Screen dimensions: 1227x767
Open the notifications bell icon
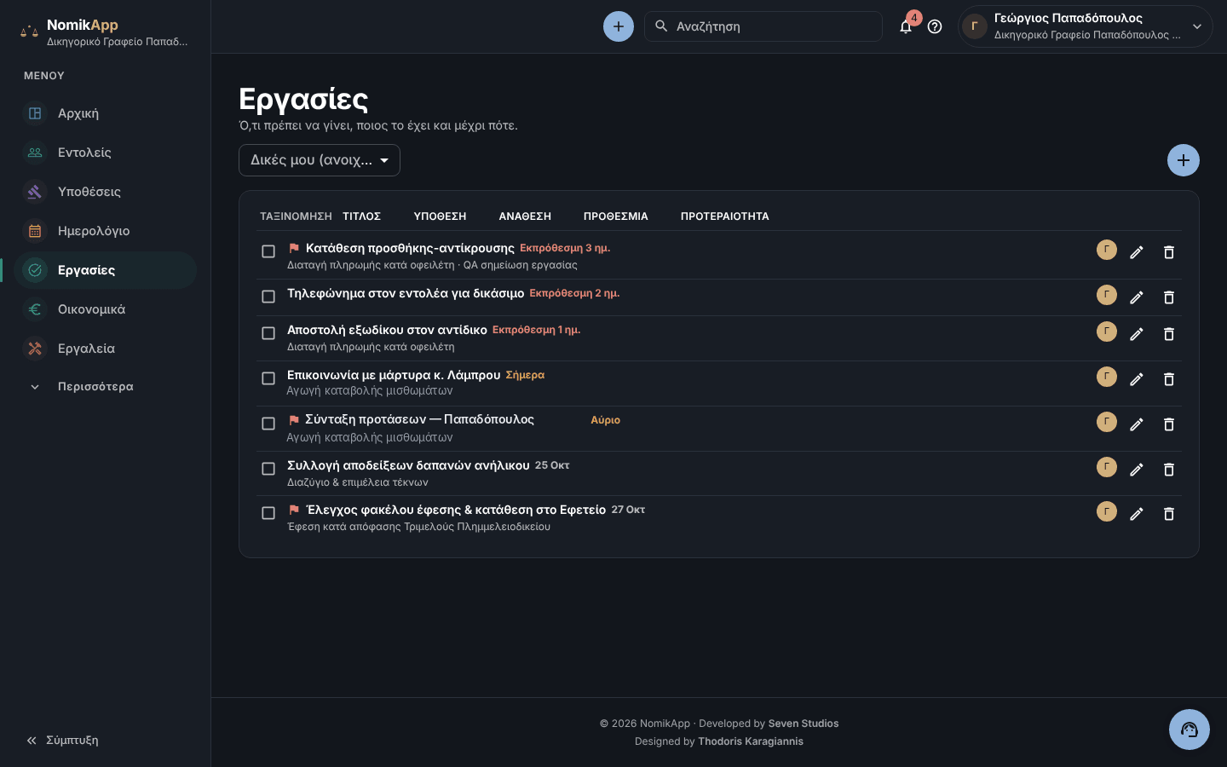pos(906,26)
